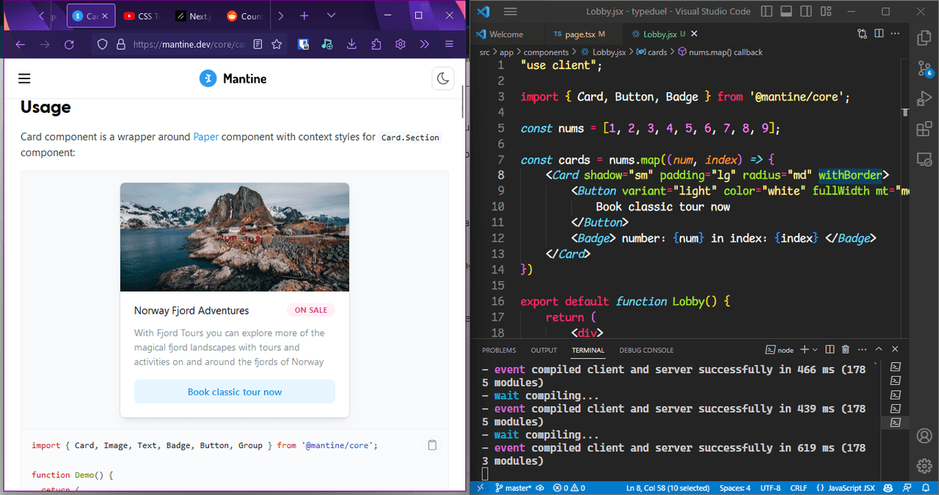Switch to the PROBLEMS panel tab

(x=499, y=351)
